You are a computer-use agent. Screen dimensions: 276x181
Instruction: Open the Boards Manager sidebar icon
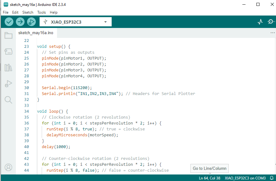point(8,52)
